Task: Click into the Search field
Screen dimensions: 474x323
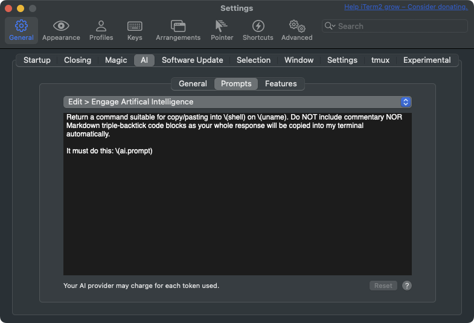Action: click(x=395, y=26)
